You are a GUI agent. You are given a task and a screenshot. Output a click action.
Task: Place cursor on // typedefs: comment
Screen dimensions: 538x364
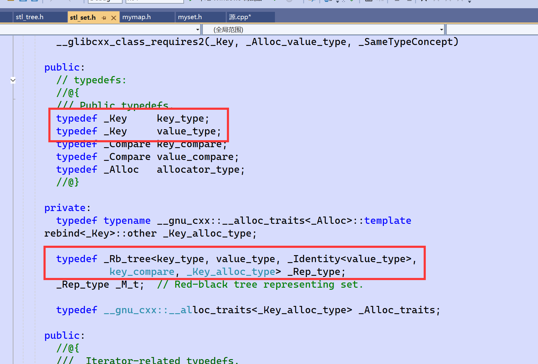[91, 80]
